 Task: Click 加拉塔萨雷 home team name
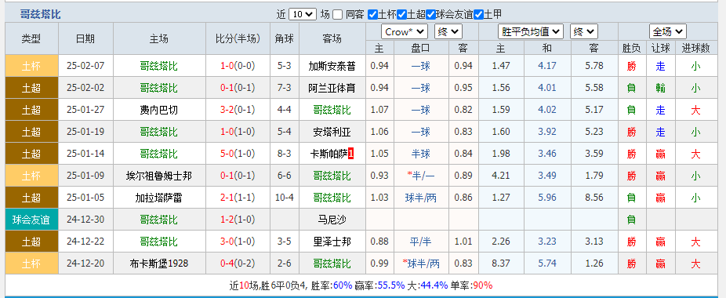[x=159, y=198]
